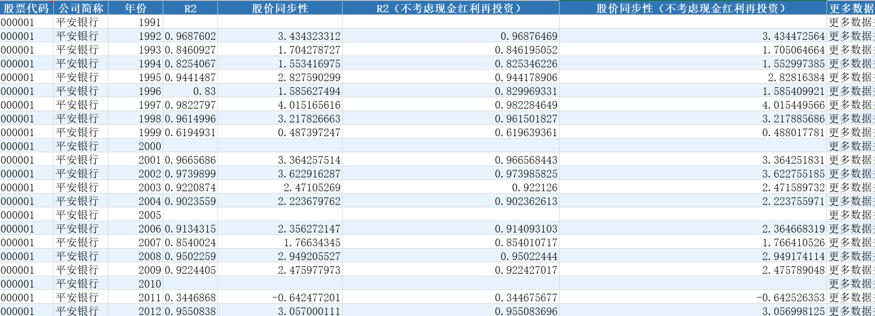
Task: Select the R2 column header
Action: pos(190,8)
